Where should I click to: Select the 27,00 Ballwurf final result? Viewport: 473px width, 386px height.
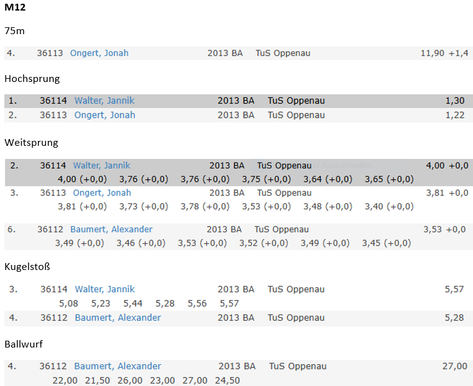(x=455, y=366)
